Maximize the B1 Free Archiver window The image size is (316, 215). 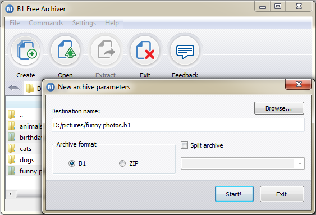pyautogui.click(x=278, y=6)
